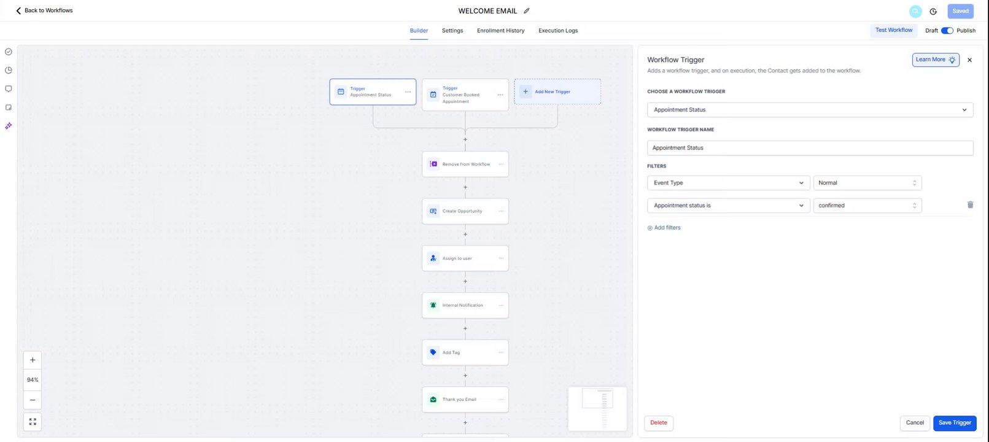Fit workflow to screen with expand icon
The width and height of the screenshot is (989, 442).
[33, 422]
